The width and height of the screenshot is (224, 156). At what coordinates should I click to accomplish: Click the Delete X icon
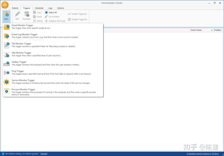pyautogui.click(x=35, y=21)
